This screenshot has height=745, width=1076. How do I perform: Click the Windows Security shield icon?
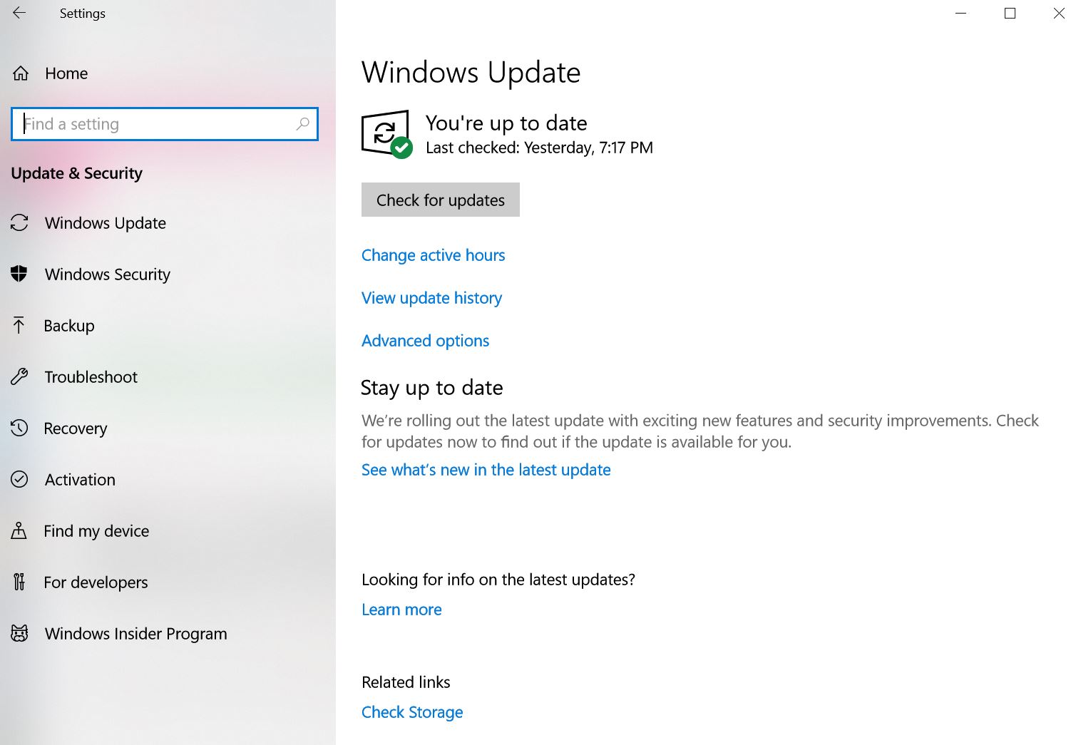pos(19,274)
